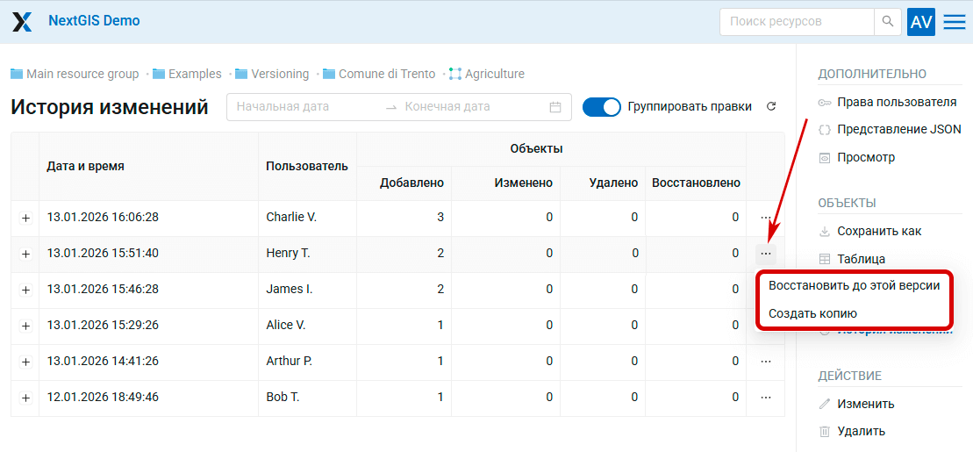Click Удалить in the action section
Viewport: 973px width, 452px height.
click(x=861, y=431)
